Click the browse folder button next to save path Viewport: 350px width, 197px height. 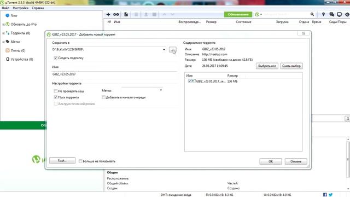(173, 50)
